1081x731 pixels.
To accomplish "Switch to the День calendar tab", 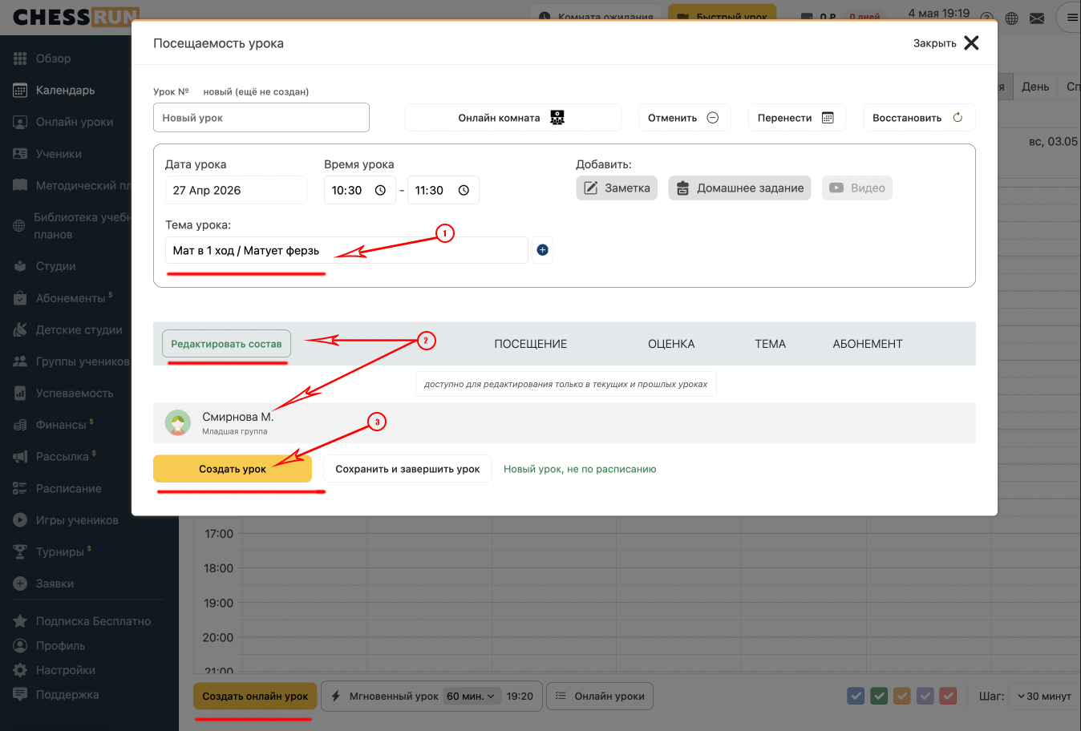I will [1035, 87].
